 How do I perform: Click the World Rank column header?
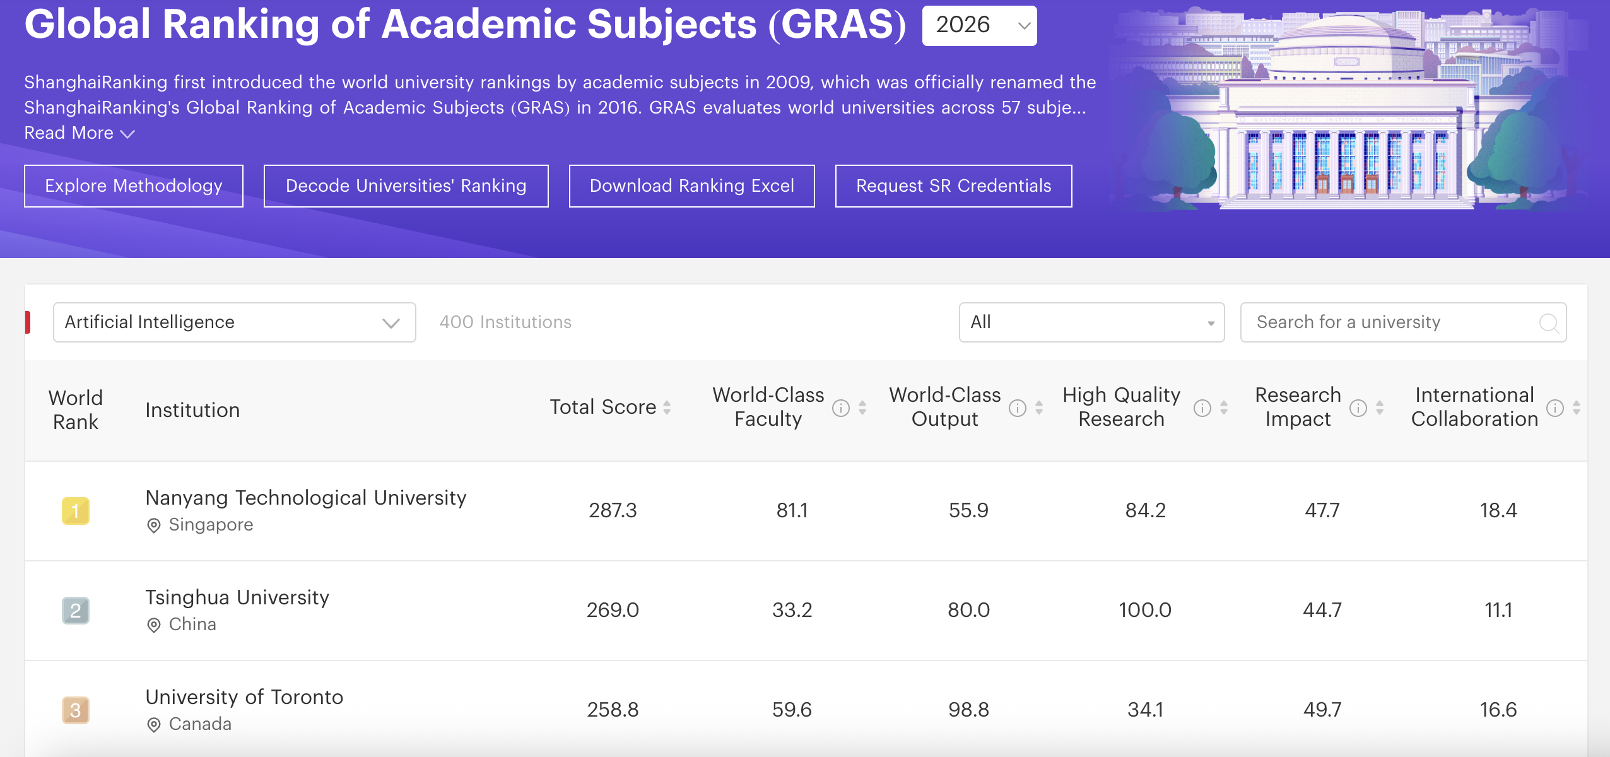coord(76,410)
